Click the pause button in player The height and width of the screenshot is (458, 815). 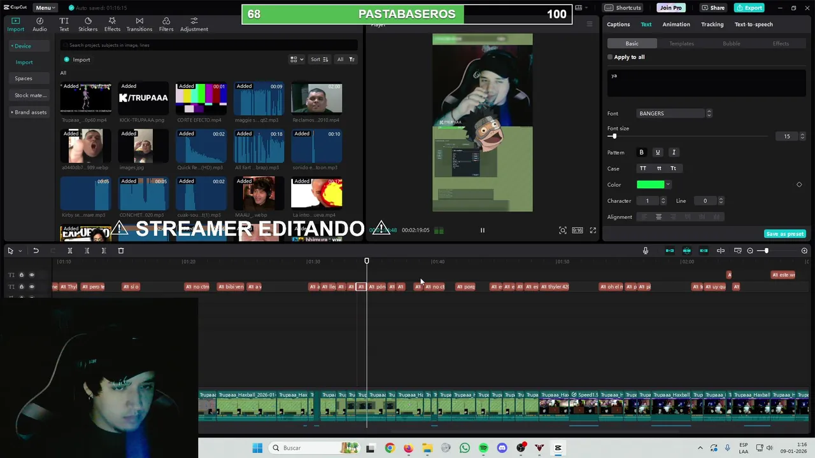tap(483, 230)
